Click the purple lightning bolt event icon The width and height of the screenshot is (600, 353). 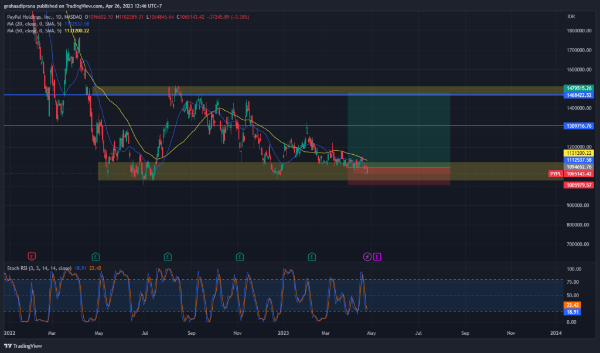[367, 256]
